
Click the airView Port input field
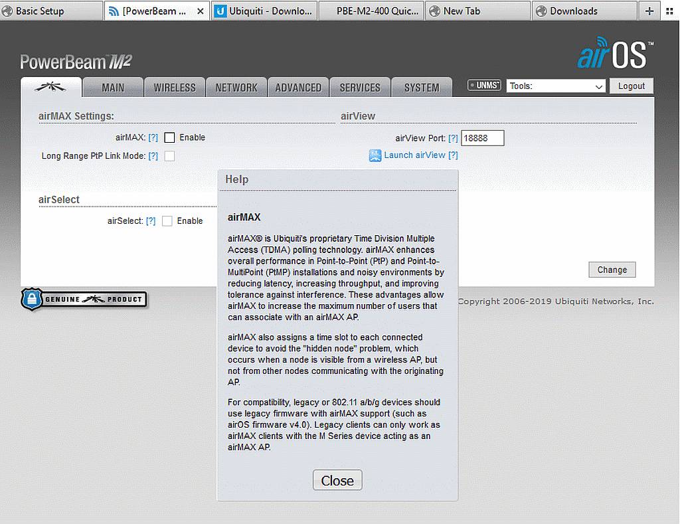482,138
